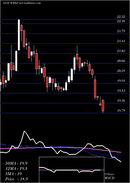Click the MACD inset chart box

[x=71, y=170]
